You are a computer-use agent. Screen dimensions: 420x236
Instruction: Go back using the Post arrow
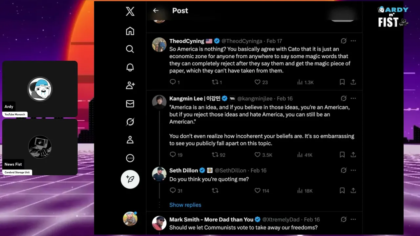(156, 10)
